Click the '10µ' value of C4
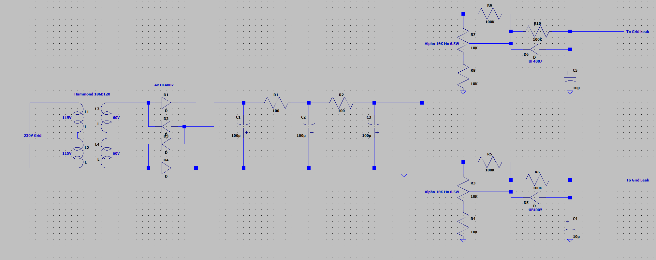This screenshot has height=260, width=656. [x=576, y=237]
